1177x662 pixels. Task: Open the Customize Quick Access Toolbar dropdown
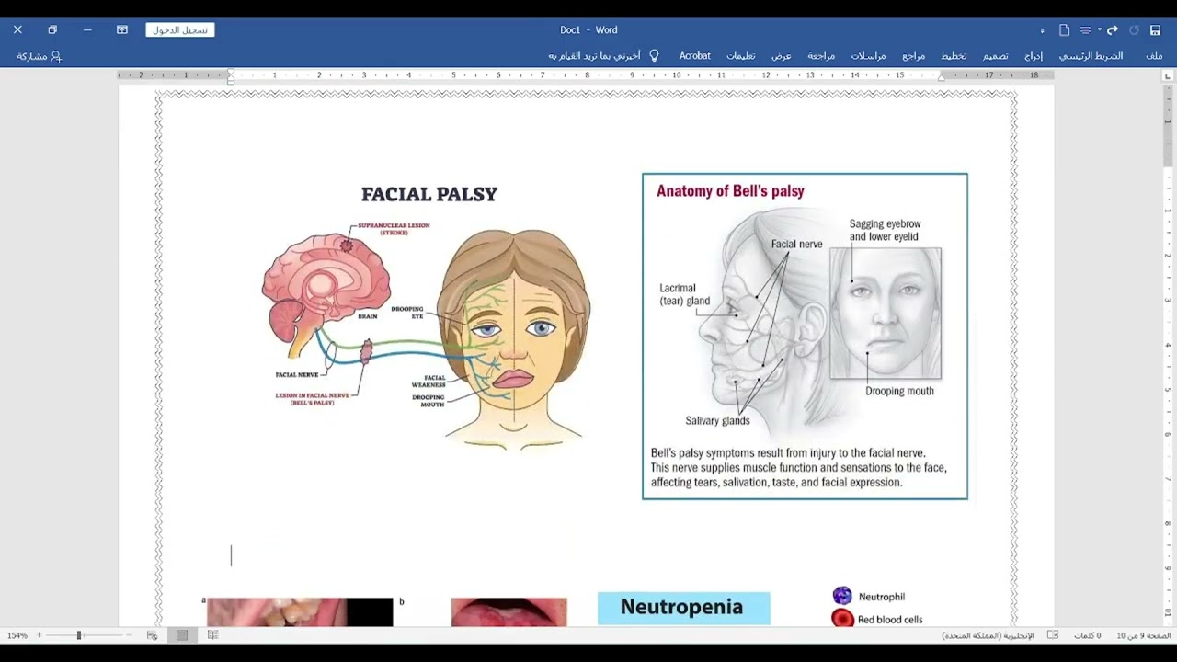click(x=1042, y=30)
